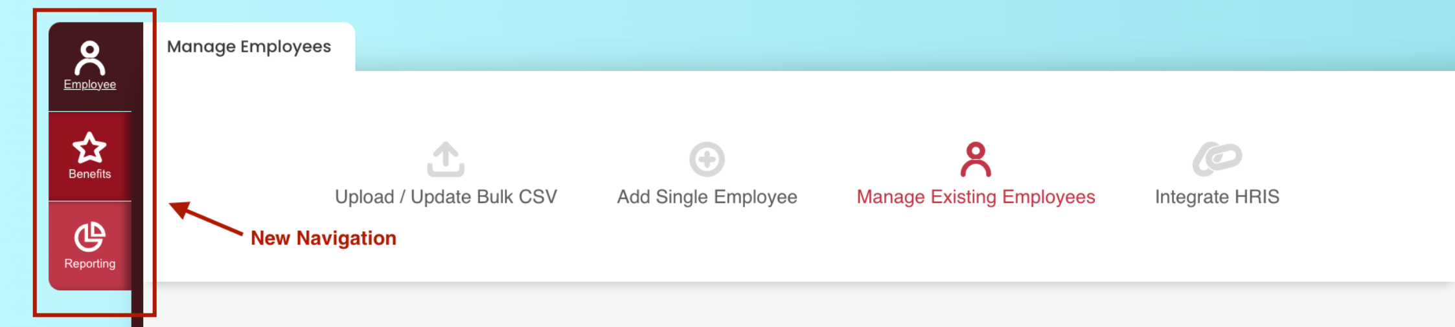Click the Employee person icon in sidebar
Image resolution: width=1455 pixels, height=327 pixels.
(x=89, y=58)
